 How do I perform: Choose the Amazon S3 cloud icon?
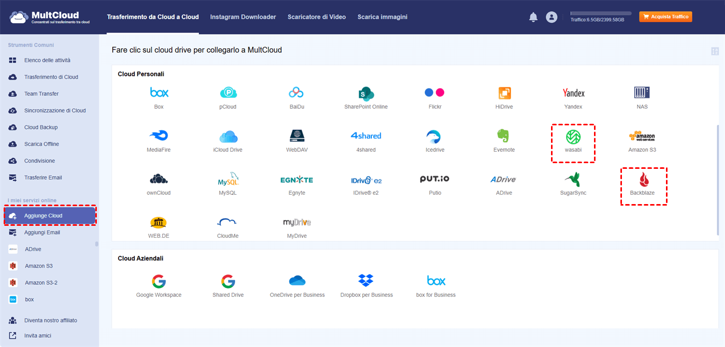[642, 136]
